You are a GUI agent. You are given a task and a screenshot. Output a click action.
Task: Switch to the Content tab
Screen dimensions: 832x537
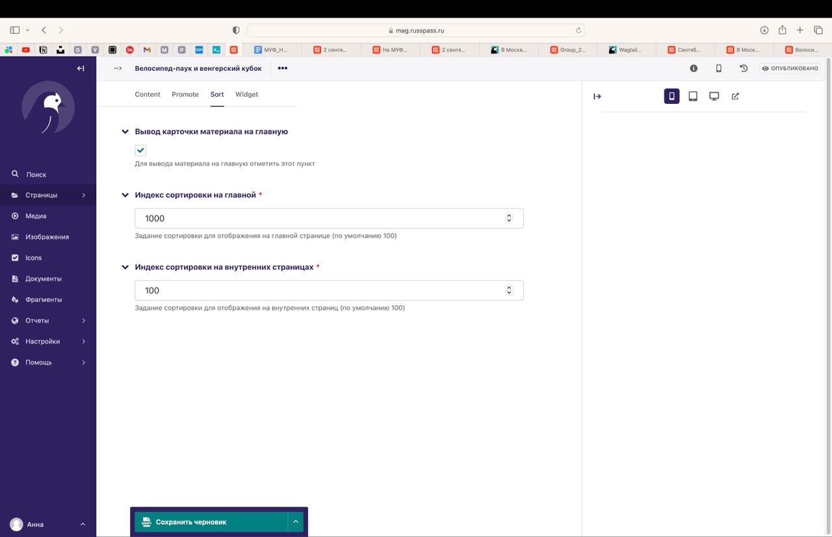pos(148,94)
